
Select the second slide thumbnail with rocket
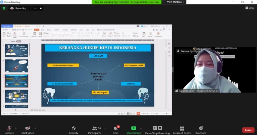pyautogui.click(x=17, y=66)
